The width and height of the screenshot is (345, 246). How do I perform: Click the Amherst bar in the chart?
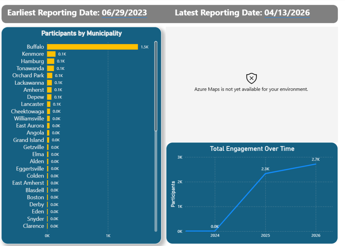point(50,90)
